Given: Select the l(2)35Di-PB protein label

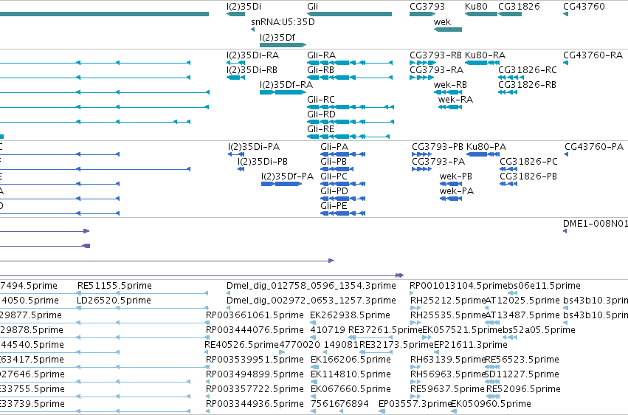Looking at the screenshot, I should [263, 162].
